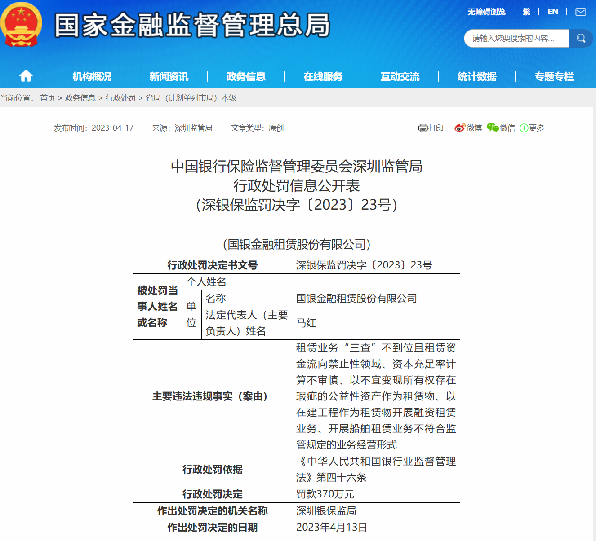The image size is (596, 541).
Task: Open the 统计数据 menu
Action: click(477, 76)
